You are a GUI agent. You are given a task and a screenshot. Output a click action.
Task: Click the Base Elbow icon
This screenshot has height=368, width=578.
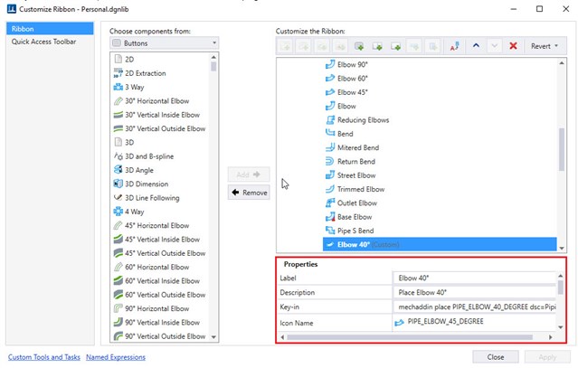pos(330,217)
